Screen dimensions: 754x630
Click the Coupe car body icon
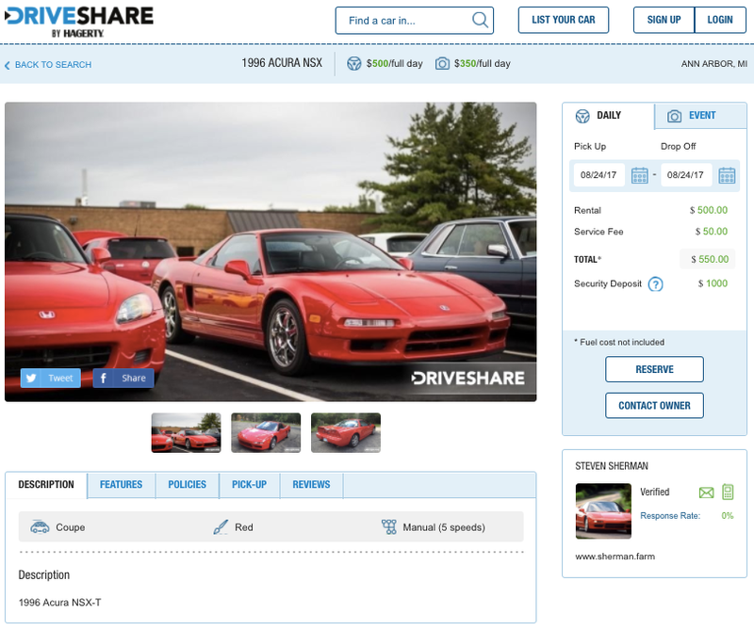pos(40,527)
